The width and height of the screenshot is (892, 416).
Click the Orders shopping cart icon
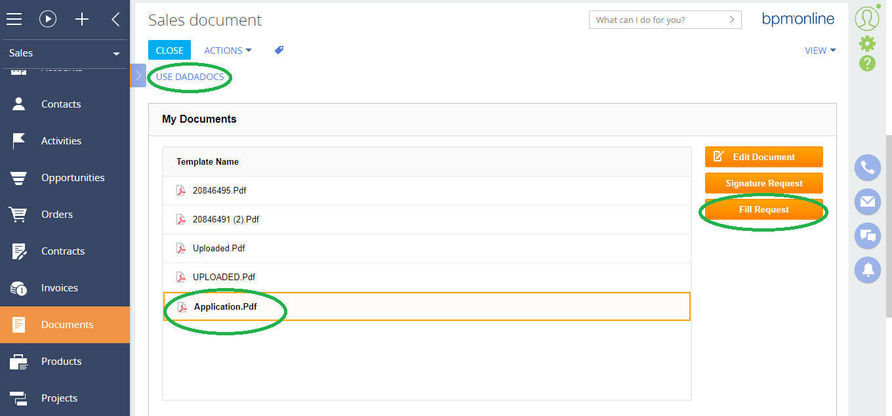click(x=18, y=215)
